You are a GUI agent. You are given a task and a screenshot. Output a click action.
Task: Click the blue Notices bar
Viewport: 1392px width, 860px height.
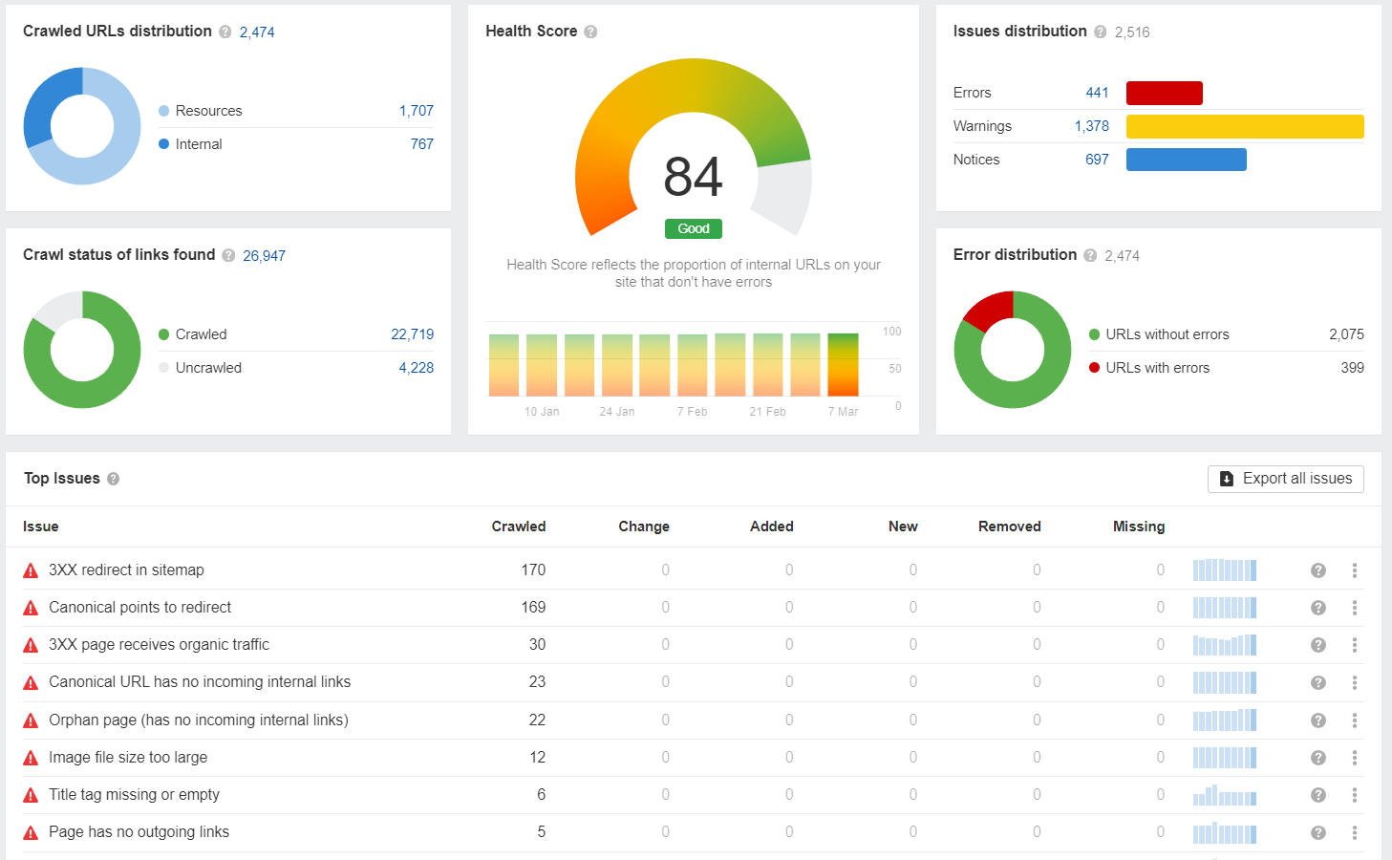pyautogui.click(x=1187, y=160)
